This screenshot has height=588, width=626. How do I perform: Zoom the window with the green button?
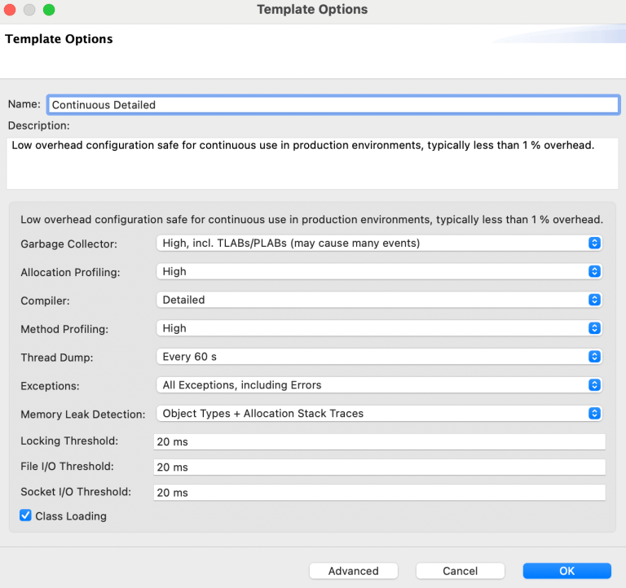[x=49, y=10]
